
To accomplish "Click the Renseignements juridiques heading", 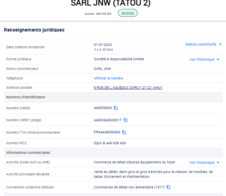I will 34,30.
